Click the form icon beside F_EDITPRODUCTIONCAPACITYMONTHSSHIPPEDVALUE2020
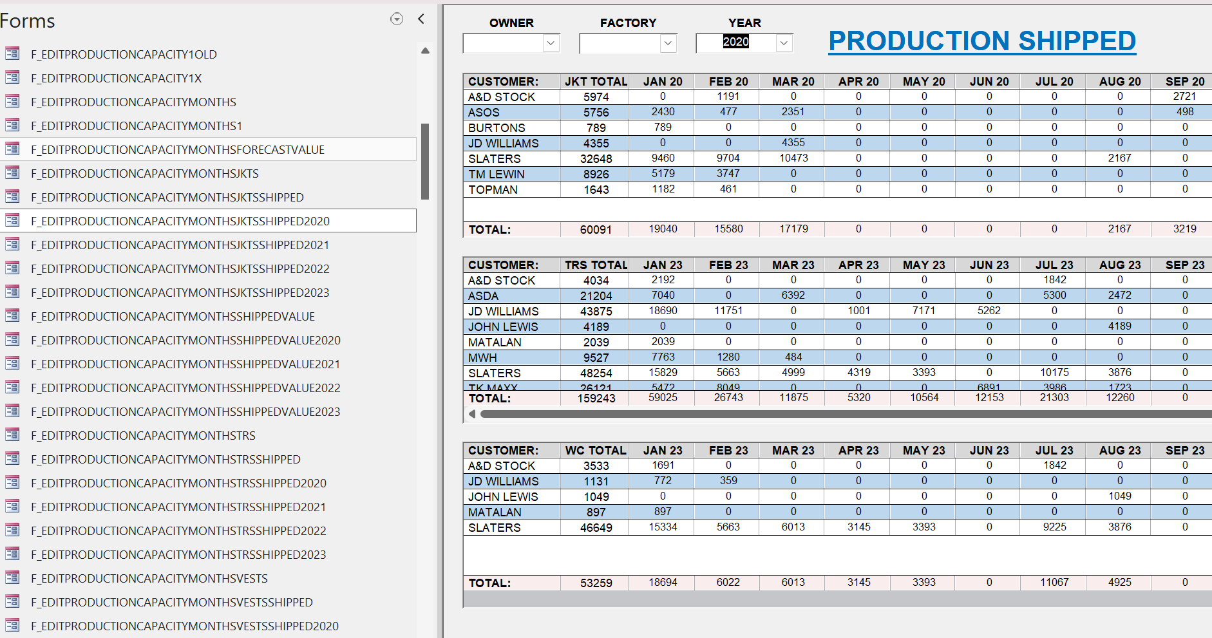Viewport: 1212px width, 638px height. point(12,339)
